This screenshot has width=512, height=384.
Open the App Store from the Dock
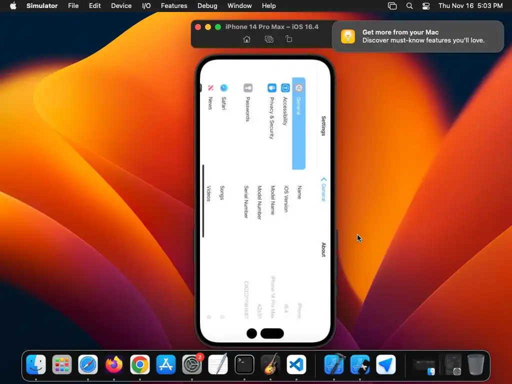[166, 364]
